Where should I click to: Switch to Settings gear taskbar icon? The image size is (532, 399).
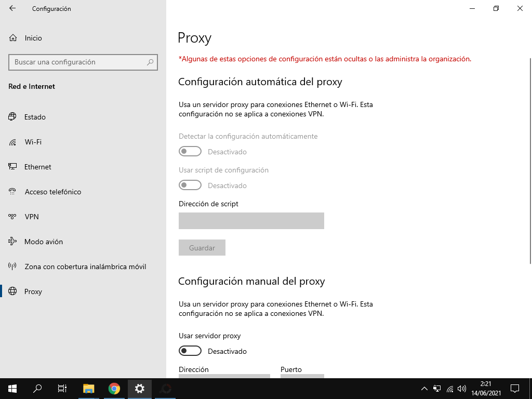[139, 389]
